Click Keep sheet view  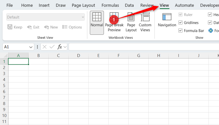[x=15, y=27]
